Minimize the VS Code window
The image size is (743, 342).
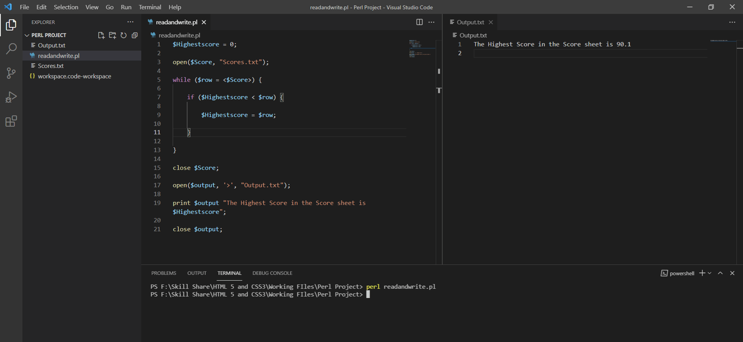tap(689, 7)
